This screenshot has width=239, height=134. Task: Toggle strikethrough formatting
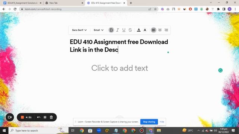pyautogui.click(x=130, y=30)
